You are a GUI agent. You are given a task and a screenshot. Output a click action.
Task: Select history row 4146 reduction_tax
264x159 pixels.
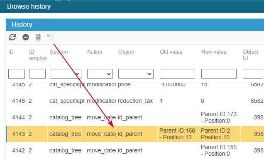(x=135, y=101)
